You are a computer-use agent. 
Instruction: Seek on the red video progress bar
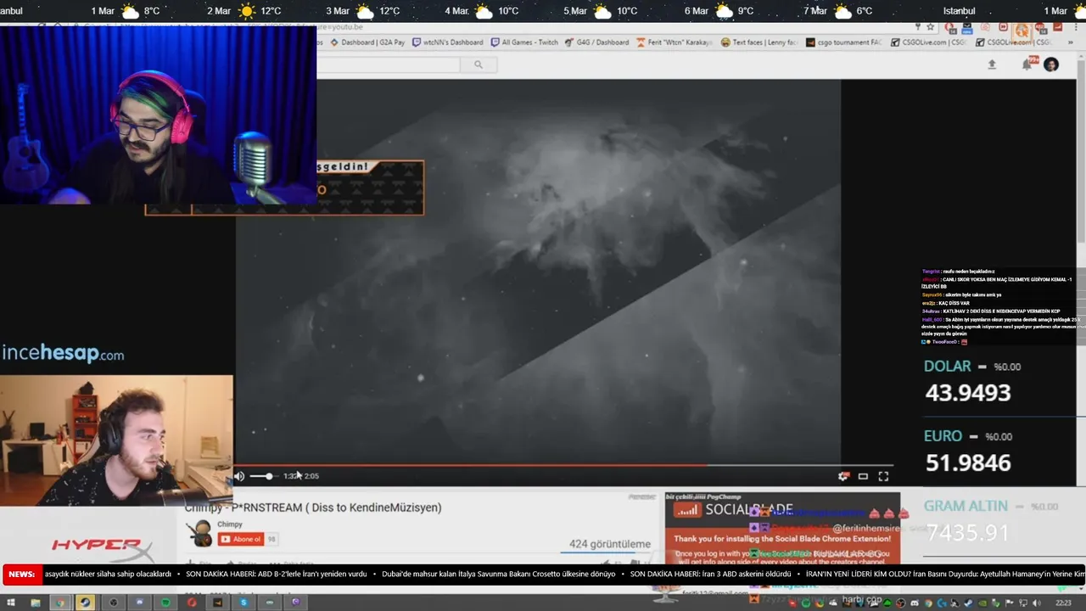click(563, 465)
